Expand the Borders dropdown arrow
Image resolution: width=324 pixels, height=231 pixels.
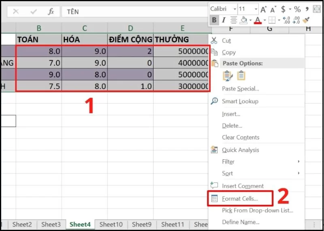tap(279, 20)
